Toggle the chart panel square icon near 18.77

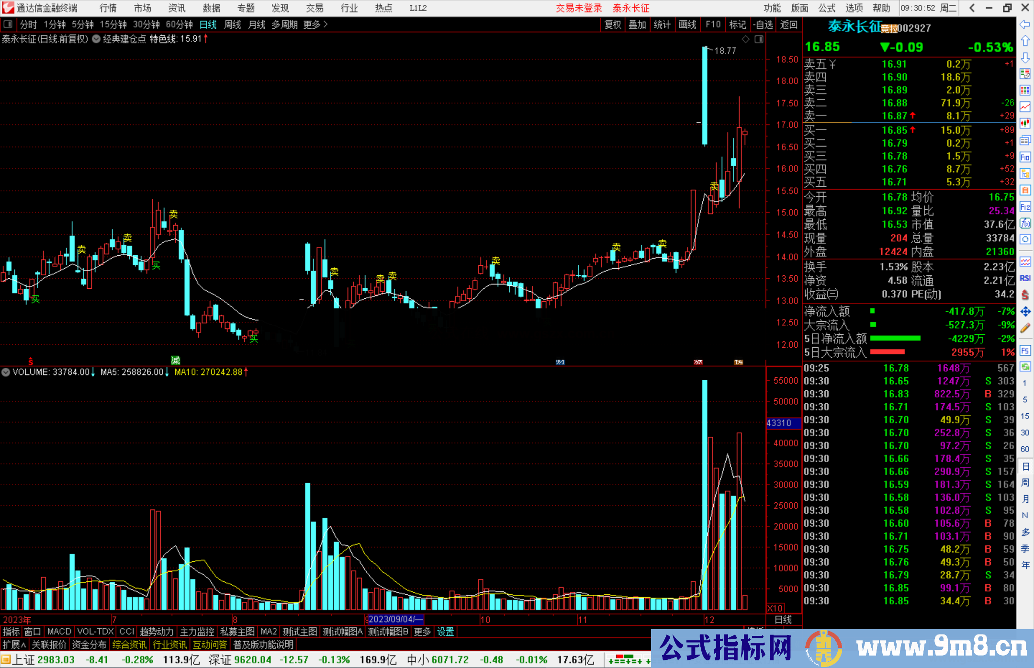(759, 39)
